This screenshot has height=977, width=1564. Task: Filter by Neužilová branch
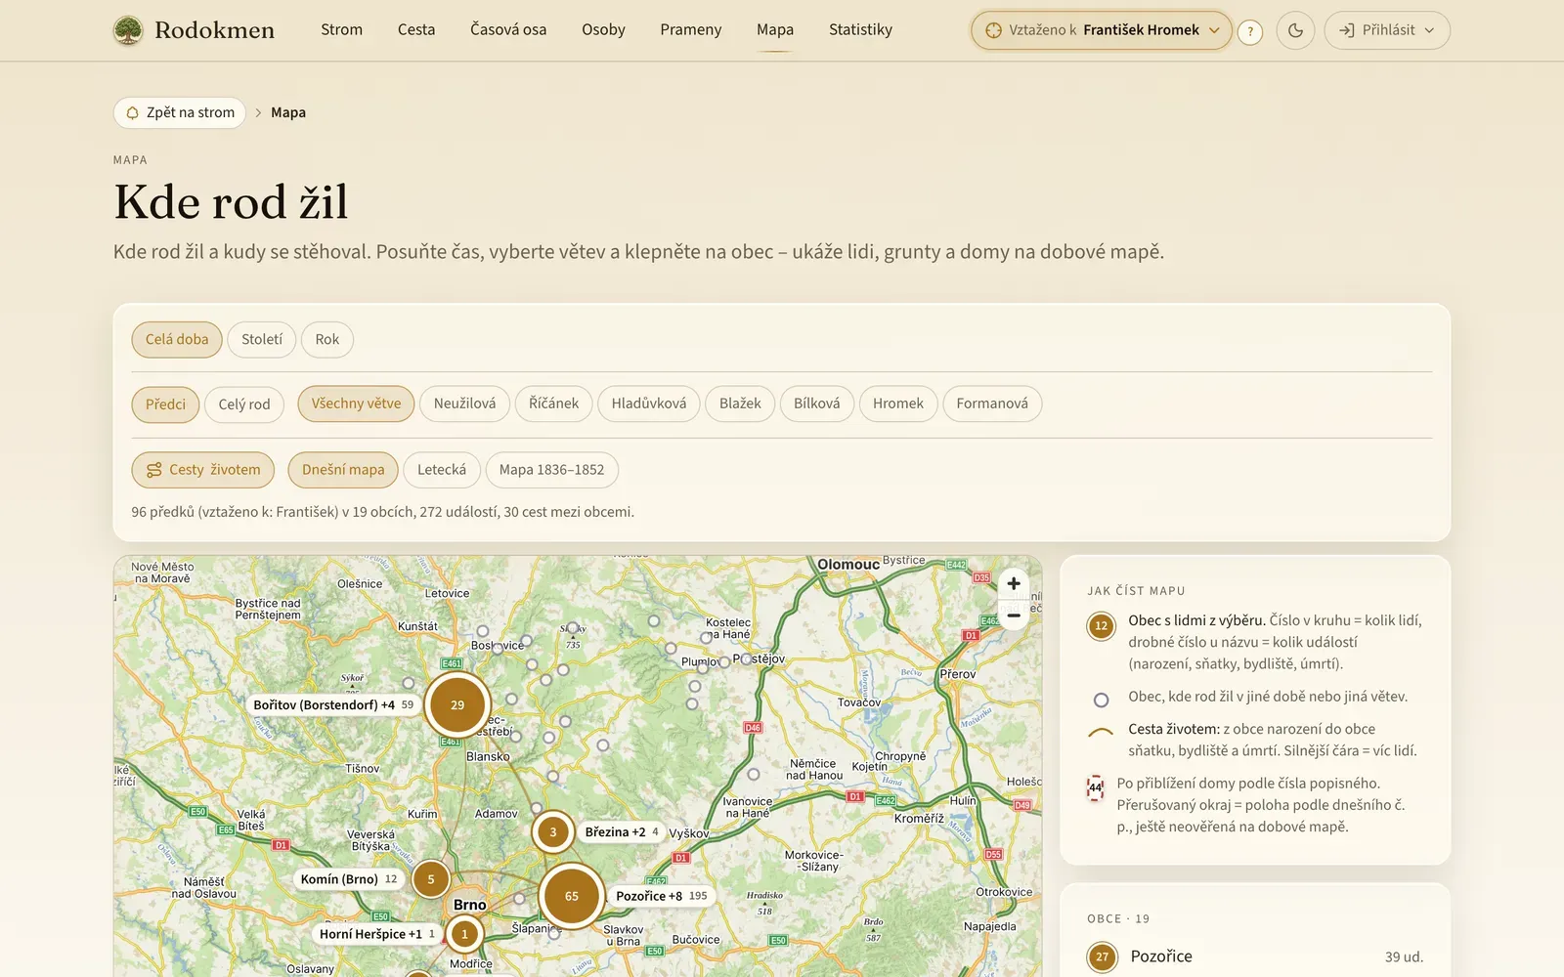464,404
